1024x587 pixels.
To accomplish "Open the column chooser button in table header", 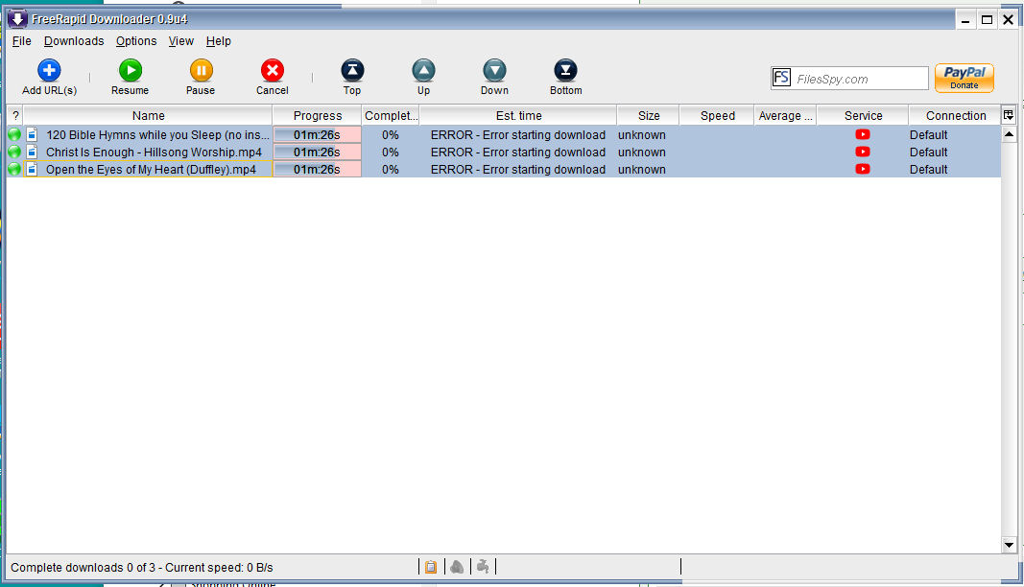I will tap(1009, 115).
